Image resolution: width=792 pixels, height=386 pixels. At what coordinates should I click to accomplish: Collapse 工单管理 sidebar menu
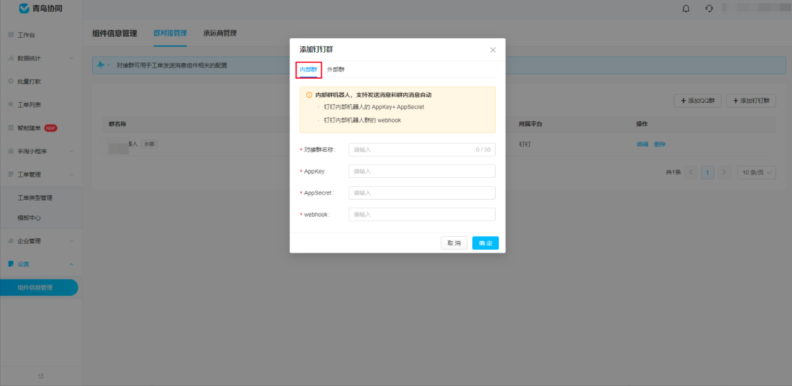pyautogui.click(x=41, y=175)
